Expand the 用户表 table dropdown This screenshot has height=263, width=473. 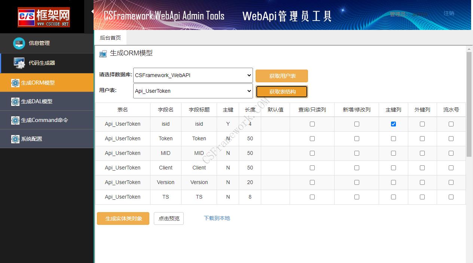point(193,91)
